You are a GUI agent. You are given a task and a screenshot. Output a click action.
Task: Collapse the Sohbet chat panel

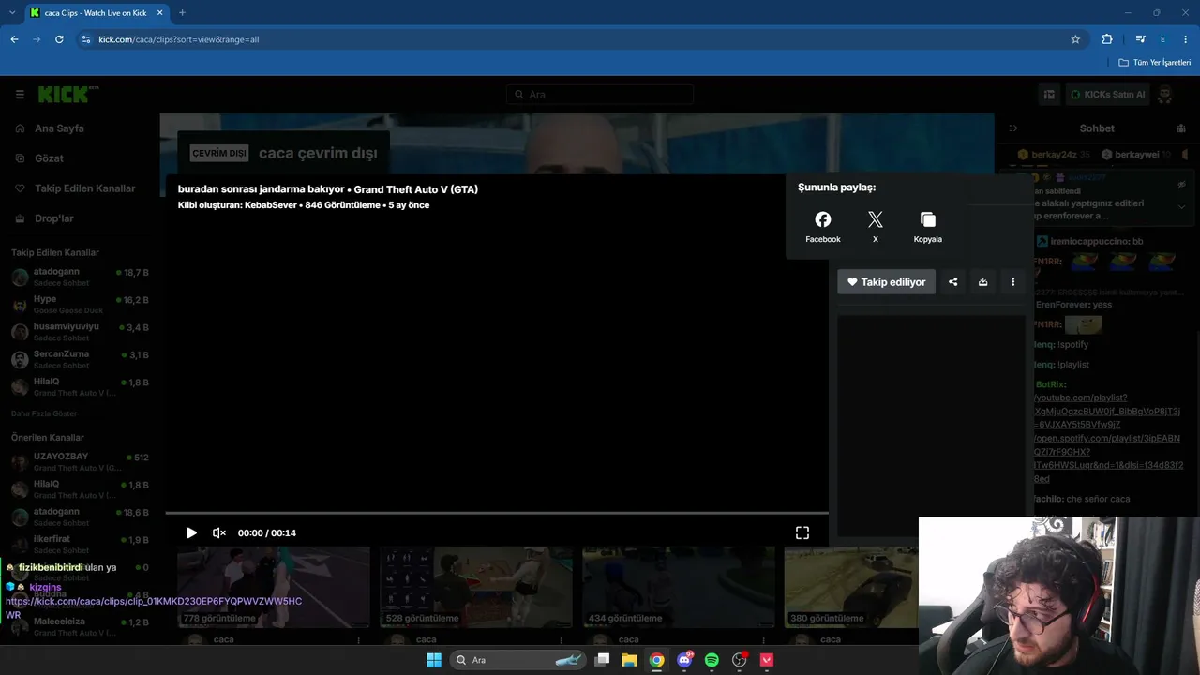click(1012, 128)
